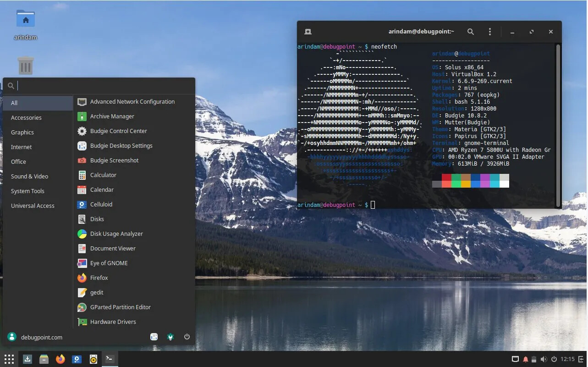Click new tab button in terminal
588x367 pixels.
[308, 32]
